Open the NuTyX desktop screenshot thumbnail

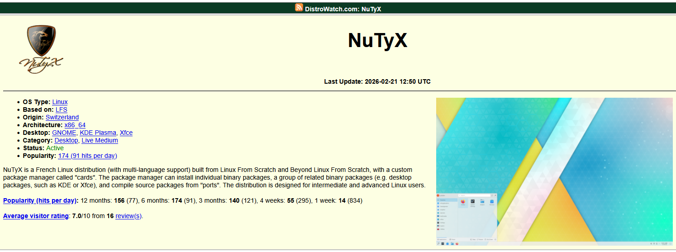[554, 172]
